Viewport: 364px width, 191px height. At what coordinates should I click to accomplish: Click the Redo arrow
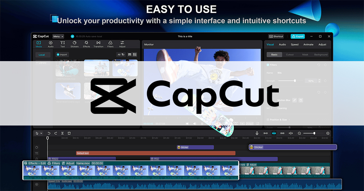(x=56, y=133)
